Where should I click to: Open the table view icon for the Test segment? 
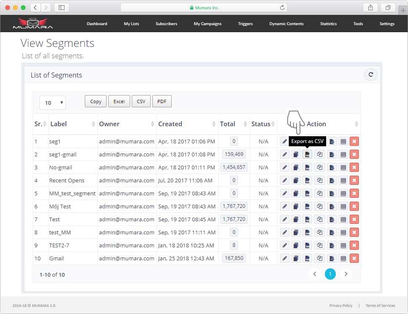pyautogui.click(x=343, y=219)
